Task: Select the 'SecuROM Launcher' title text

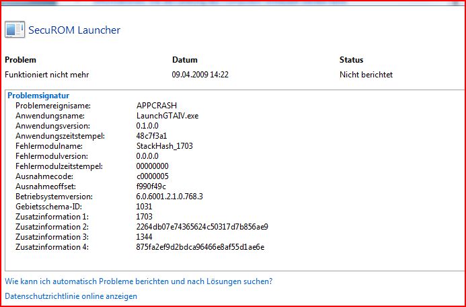Action: [x=74, y=30]
